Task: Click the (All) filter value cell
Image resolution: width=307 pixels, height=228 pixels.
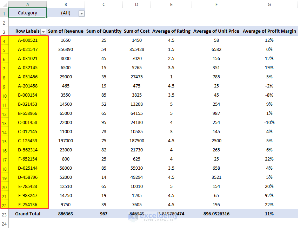Action: [66, 13]
